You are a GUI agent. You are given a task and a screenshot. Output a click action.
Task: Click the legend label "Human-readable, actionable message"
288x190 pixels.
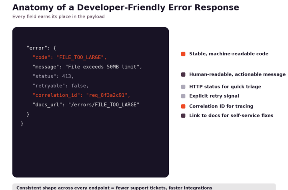[237, 74]
